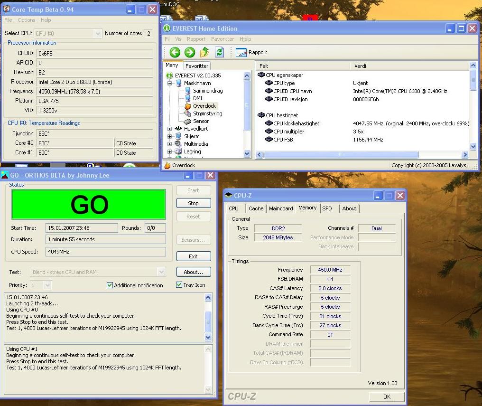Click the Verdi column header in EVEREST
The height and width of the screenshot is (406, 482).
410,66
